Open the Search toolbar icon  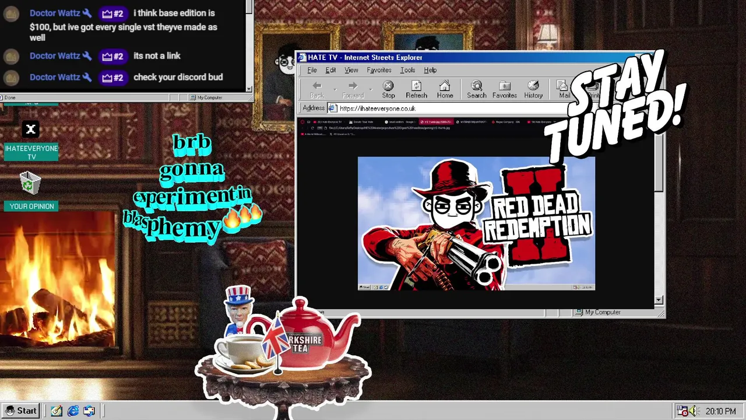pos(476,86)
